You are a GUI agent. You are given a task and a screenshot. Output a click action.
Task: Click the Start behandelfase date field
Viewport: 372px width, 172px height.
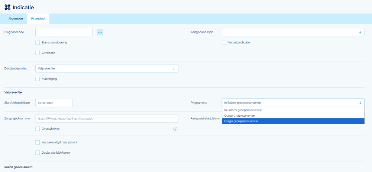(x=54, y=103)
